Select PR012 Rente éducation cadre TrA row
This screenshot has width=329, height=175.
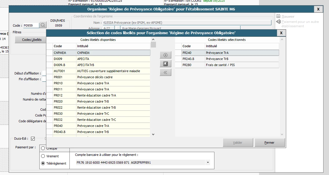pyautogui.click(x=98, y=95)
